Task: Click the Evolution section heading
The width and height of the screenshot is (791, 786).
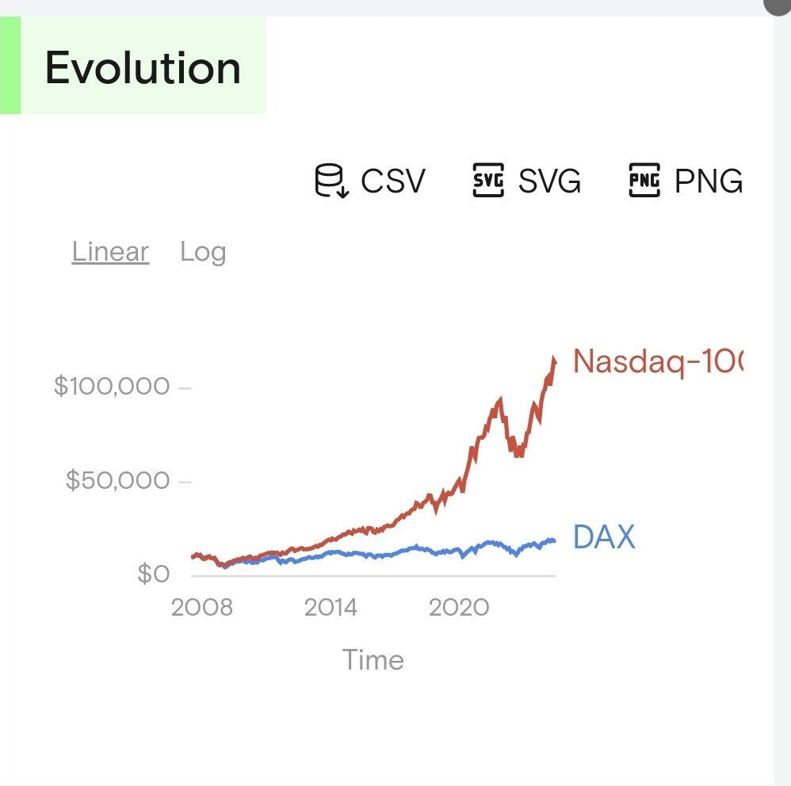Action: click(143, 67)
